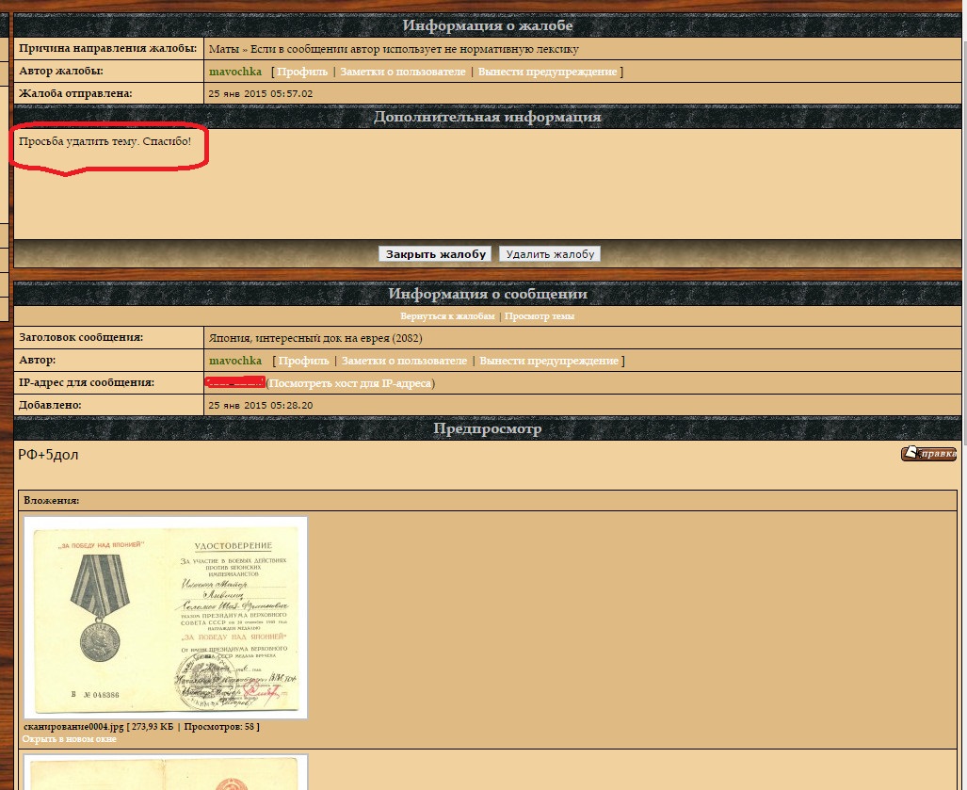Click mavochka username in message Автор row
This screenshot has height=790, width=967.
234,361
